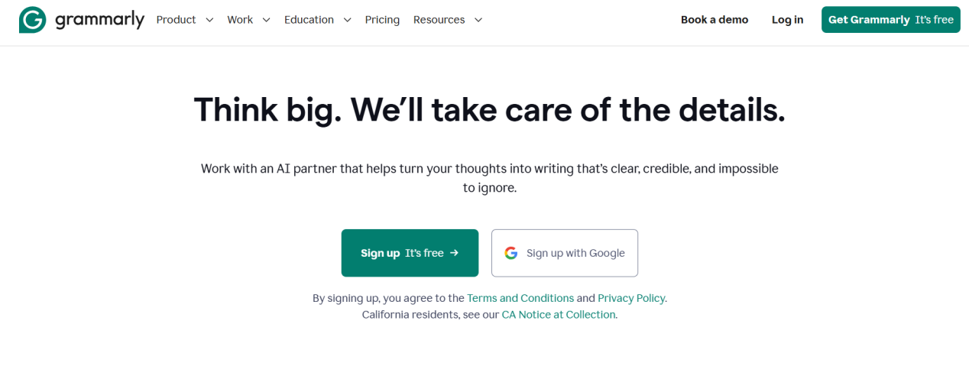Click Log in in the header
This screenshot has height=366, width=969.
[x=787, y=20]
